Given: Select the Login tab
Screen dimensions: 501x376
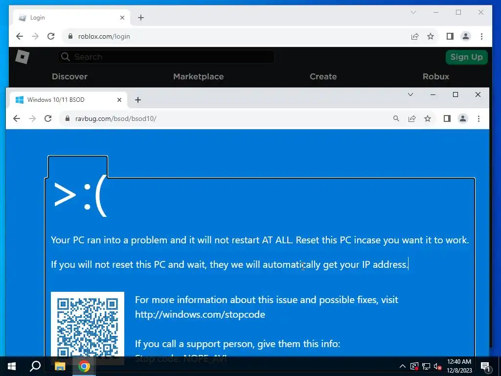Looking at the screenshot, I should click(x=71, y=18).
